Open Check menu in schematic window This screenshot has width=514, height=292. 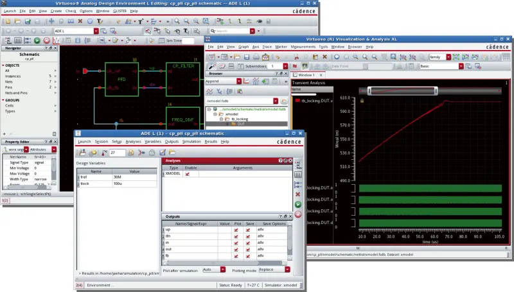(x=71, y=11)
